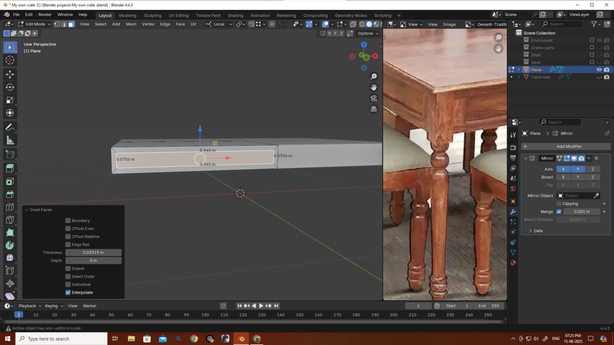The image size is (614, 345).
Task: Open the Modifiers wrench properties tab
Action: [513, 211]
